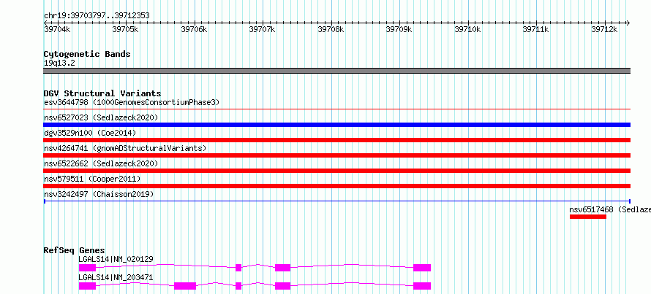Select the 19q13.2 band label
The image size is (651, 294).
point(59,63)
